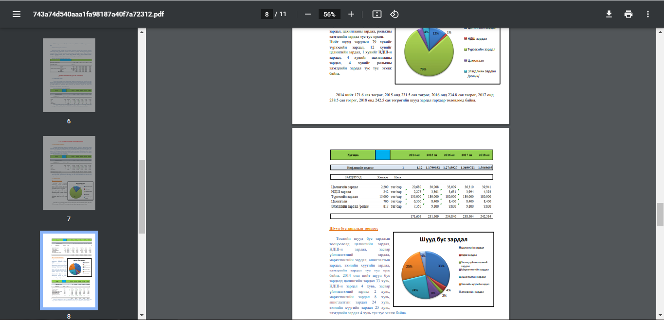Click the zoom level field showing 56%

click(329, 14)
